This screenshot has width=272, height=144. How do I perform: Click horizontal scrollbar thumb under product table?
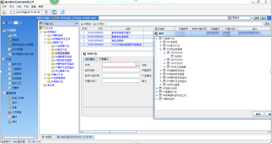coord(110,132)
